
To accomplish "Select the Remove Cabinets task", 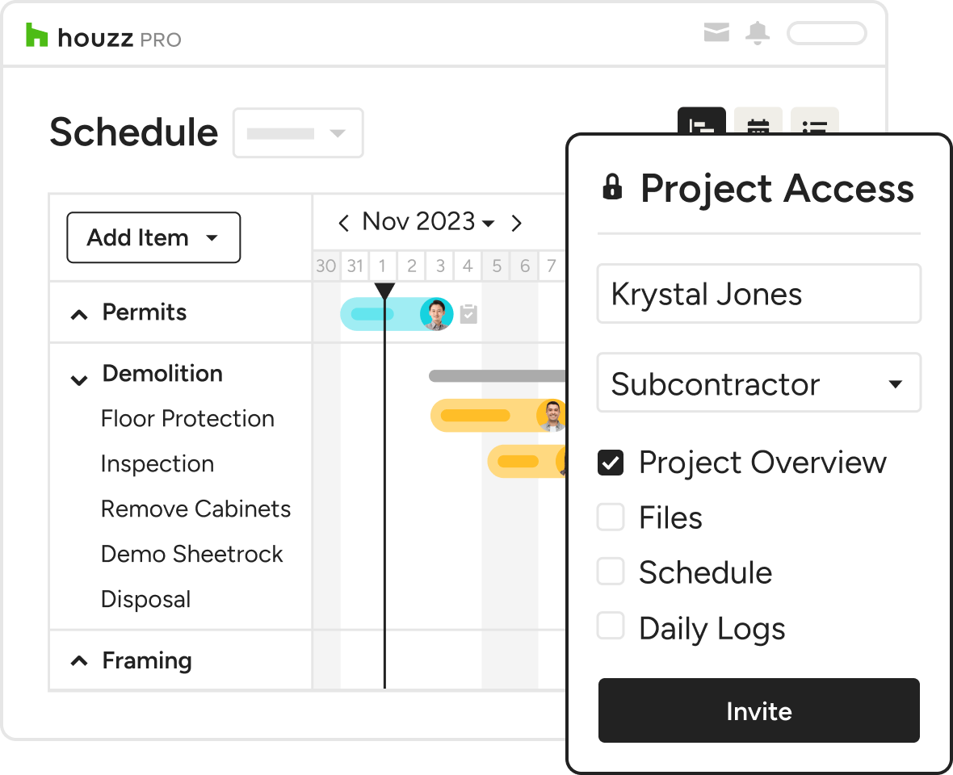I will [195, 509].
